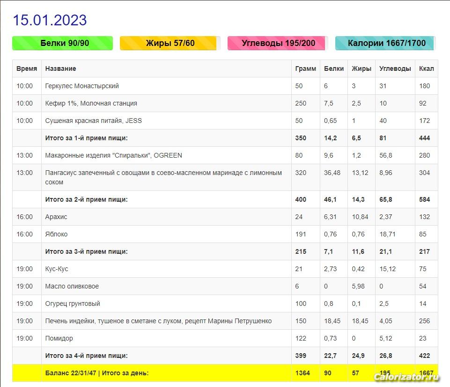
Task: Open Печень индейки recipe entry
Action: click(x=158, y=321)
